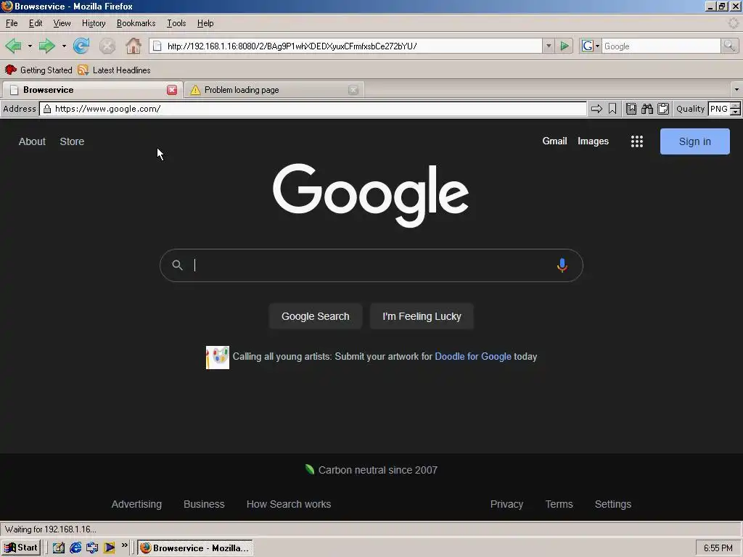Open the Business footer link
The image size is (743, 557).
coord(204,505)
